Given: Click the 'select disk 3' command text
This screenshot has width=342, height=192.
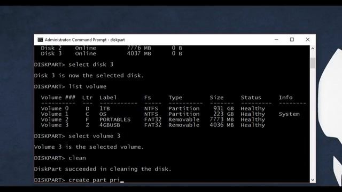Looking at the screenshot, I should coord(91,65).
